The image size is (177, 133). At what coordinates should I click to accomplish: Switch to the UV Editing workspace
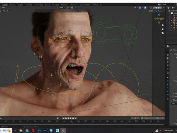[29, 5]
